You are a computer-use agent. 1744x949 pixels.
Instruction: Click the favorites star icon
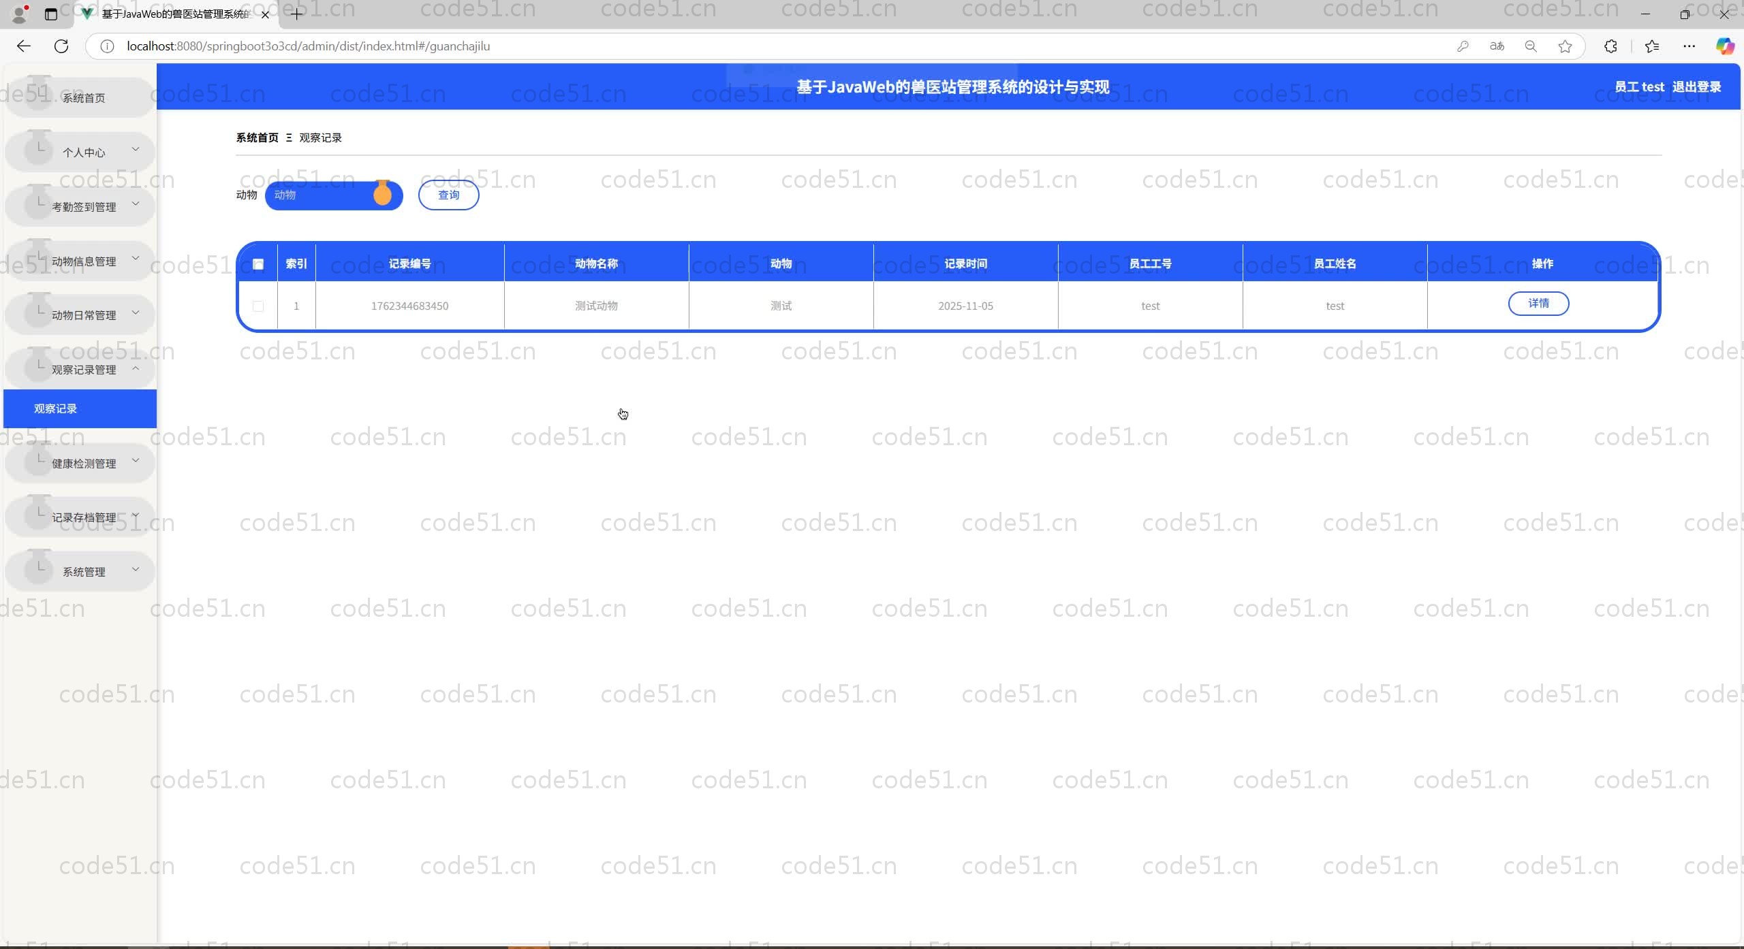1565,46
